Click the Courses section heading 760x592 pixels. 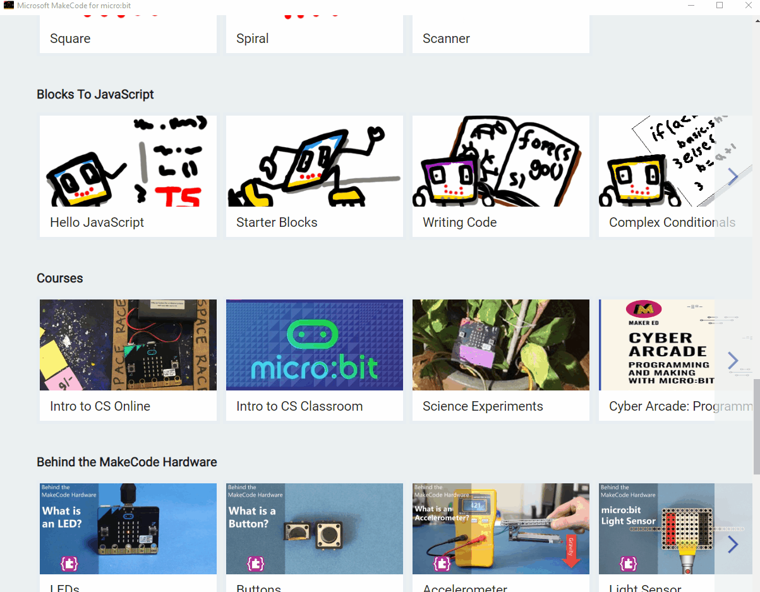point(60,278)
